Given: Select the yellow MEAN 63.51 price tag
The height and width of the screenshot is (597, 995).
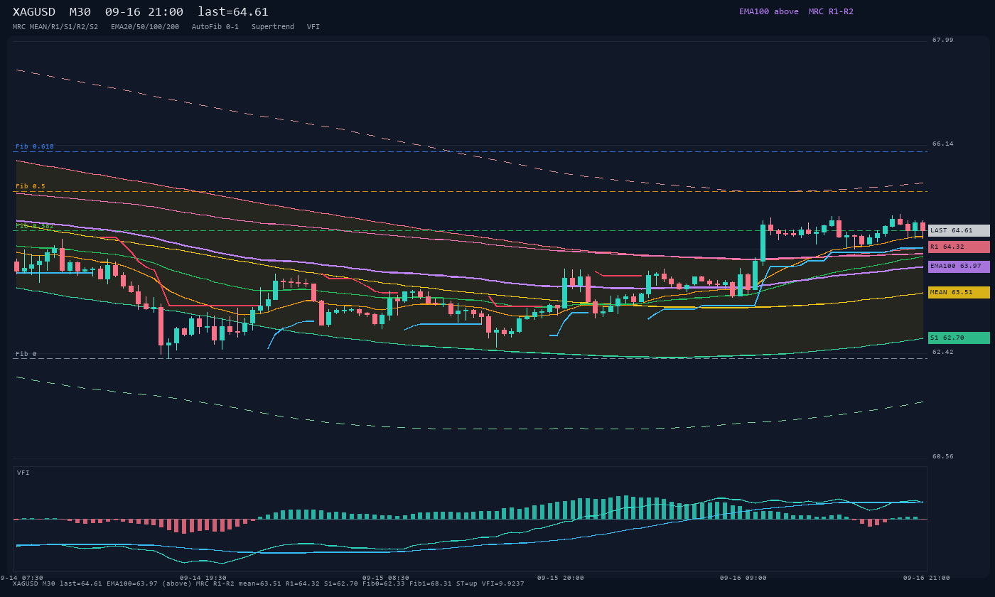Looking at the screenshot, I should coord(959,292).
